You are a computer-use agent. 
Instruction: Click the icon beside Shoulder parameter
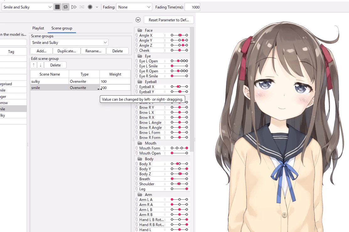tap(137, 184)
